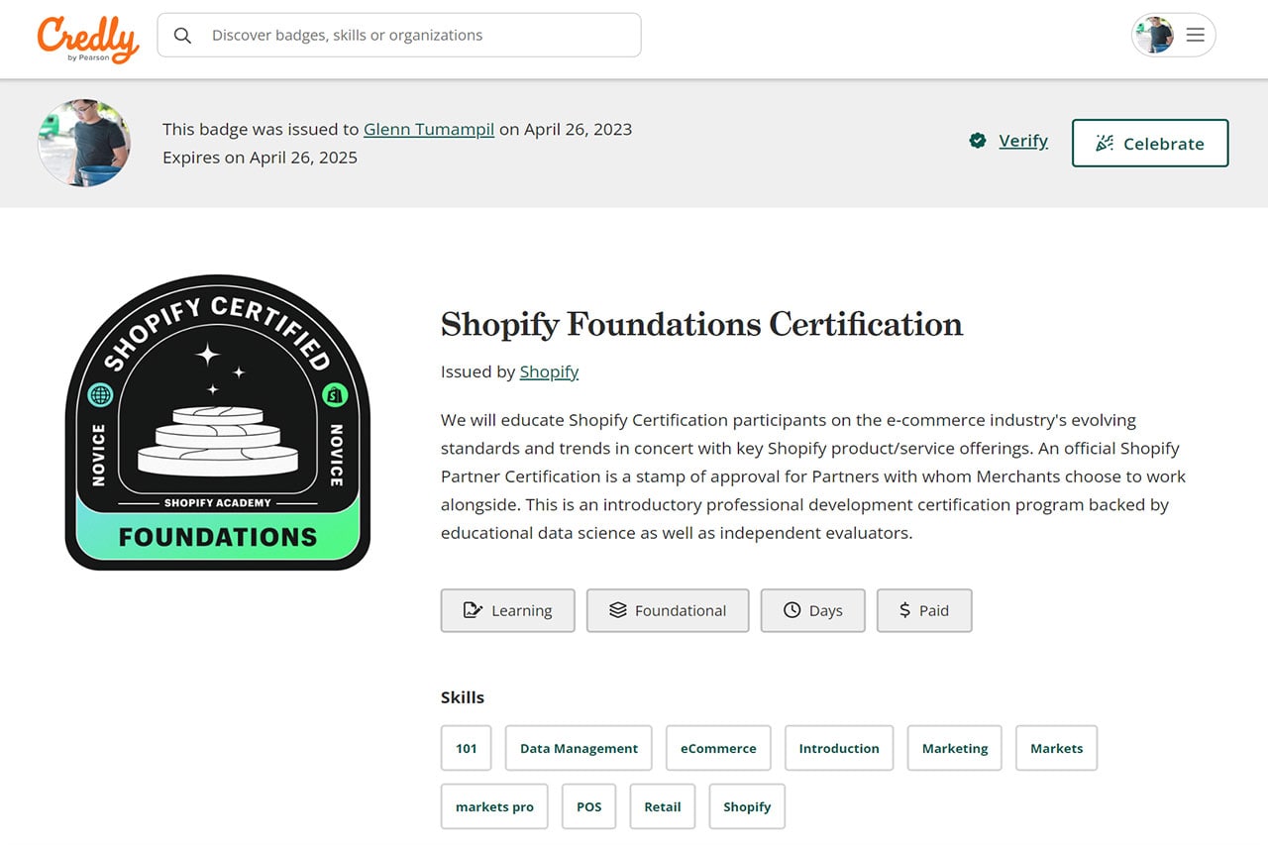Open the Verify link

coord(1023,141)
